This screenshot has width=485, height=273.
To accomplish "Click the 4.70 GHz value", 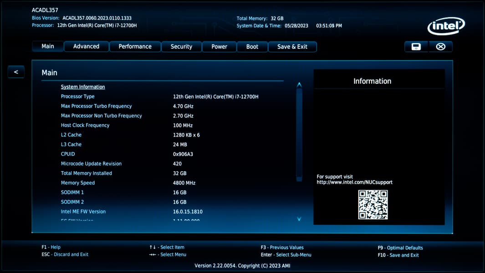I will tap(183, 106).
